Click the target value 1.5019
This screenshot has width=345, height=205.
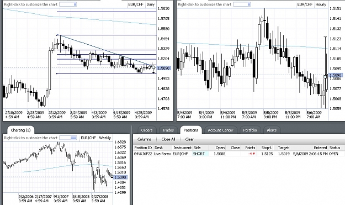tap(284, 154)
